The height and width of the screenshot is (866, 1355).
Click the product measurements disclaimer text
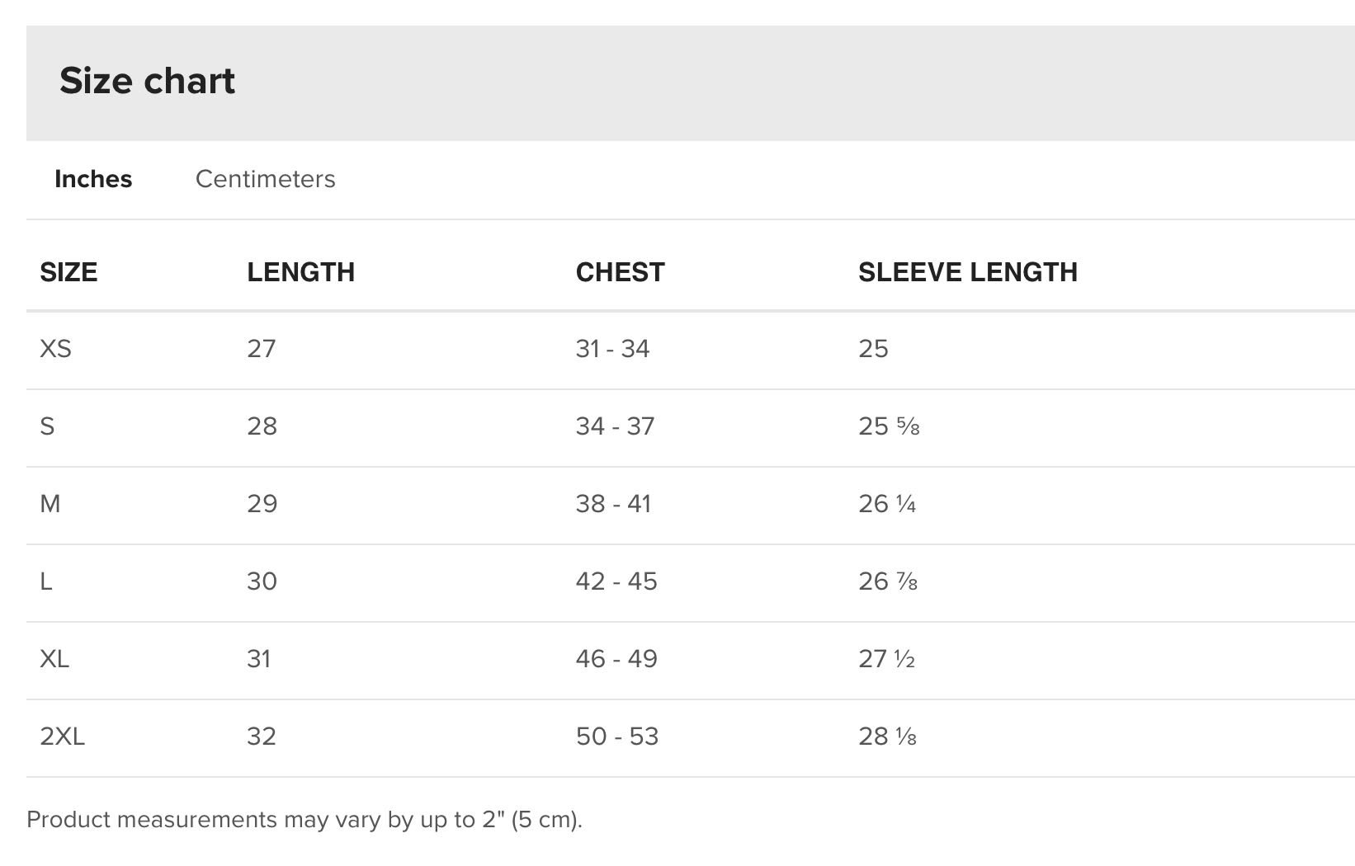coord(305,820)
